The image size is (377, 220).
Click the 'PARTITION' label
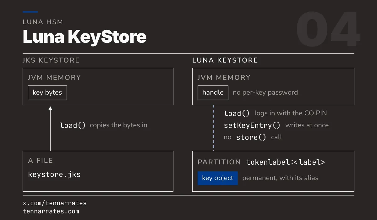coord(219,162)
